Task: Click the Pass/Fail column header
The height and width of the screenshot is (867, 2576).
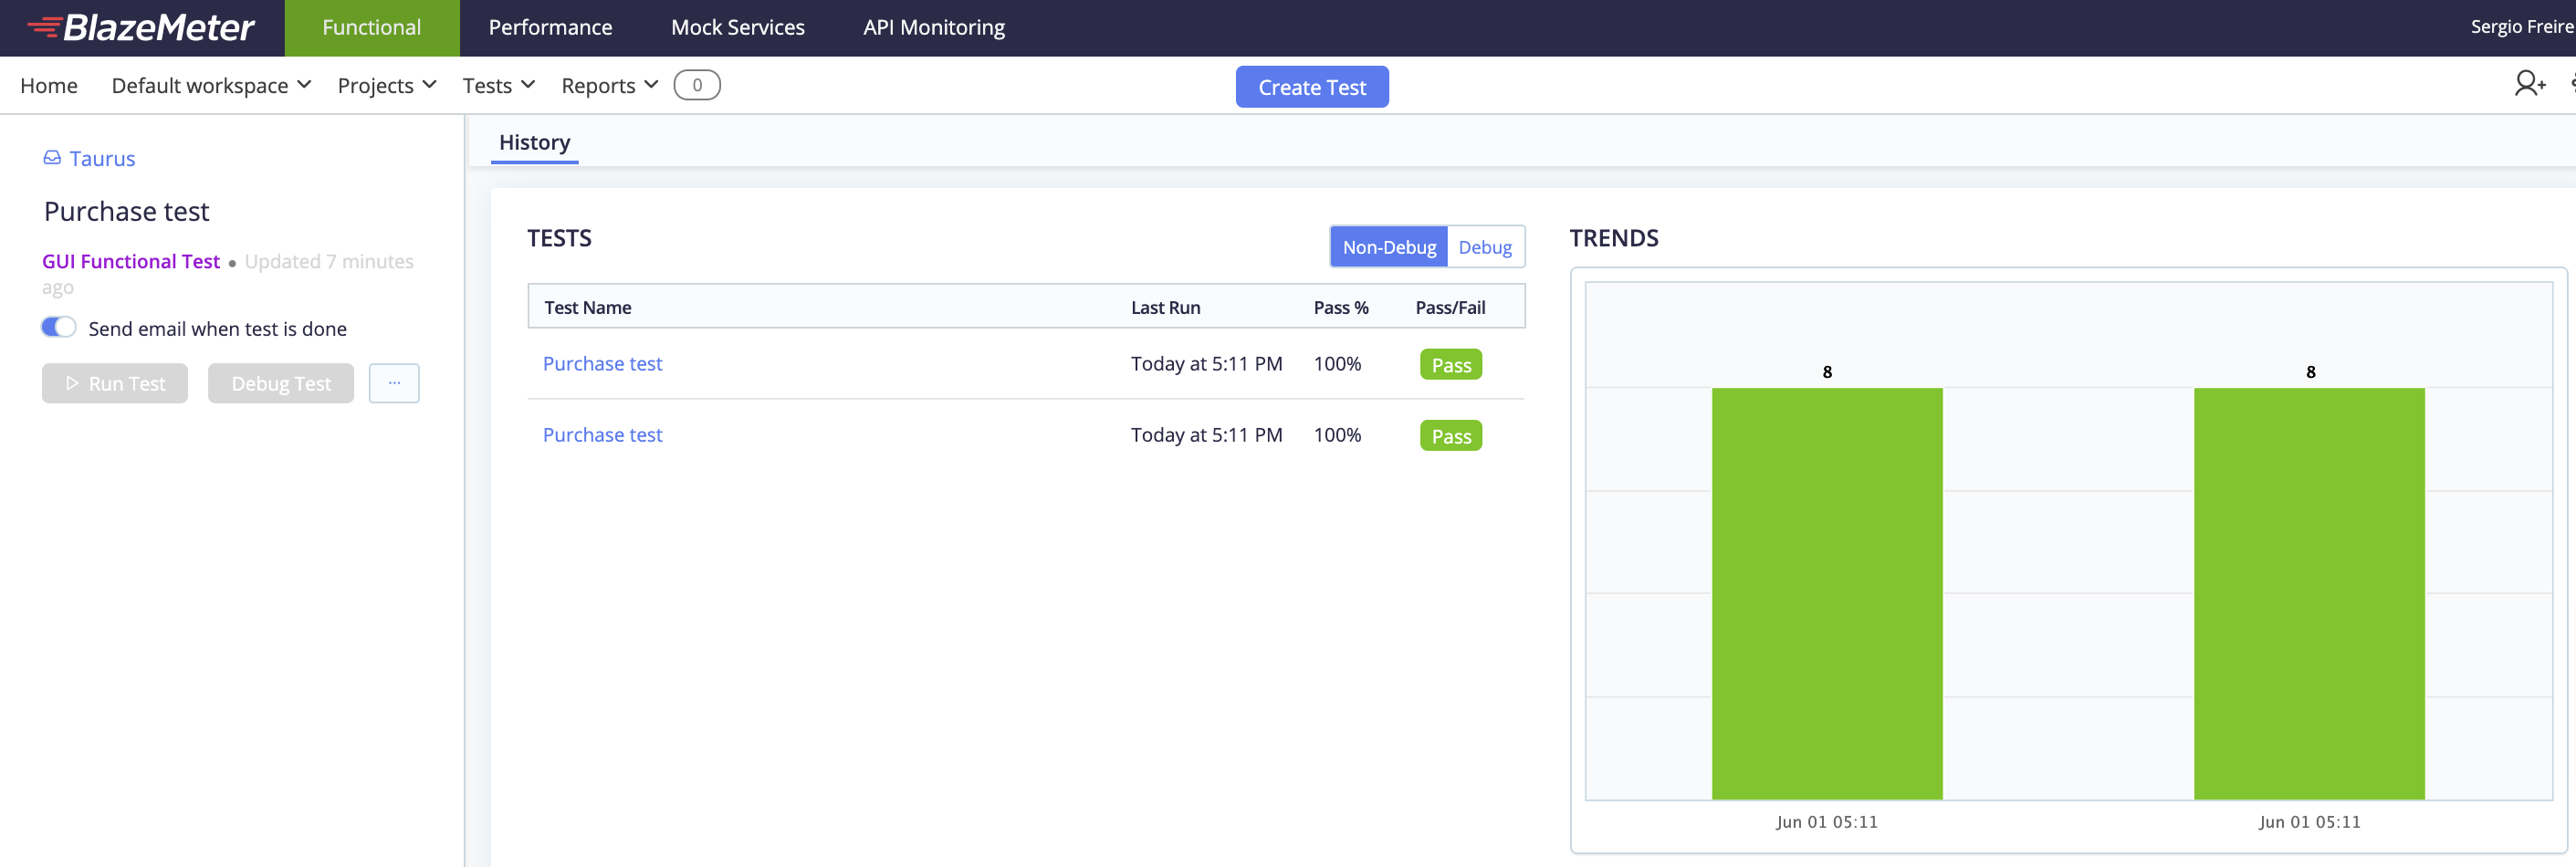Action: point(1450,307)
